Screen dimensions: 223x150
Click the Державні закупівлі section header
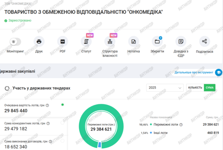click(17, 71)
